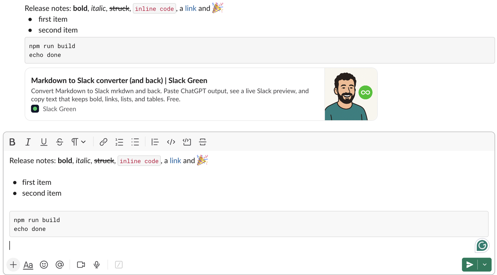Apply blockquote formatting
This screenshot has width=497, height=275.
coord(155,142)
